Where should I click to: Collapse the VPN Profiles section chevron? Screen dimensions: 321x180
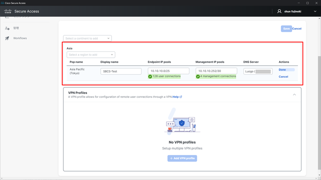click(x=294, y=95)
